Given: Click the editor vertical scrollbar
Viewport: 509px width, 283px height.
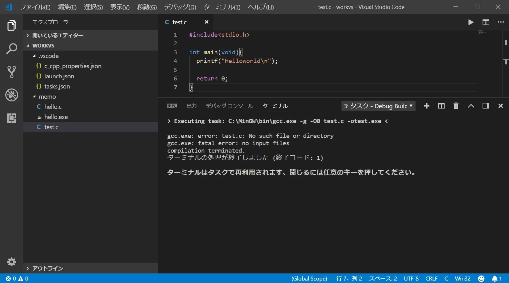Looking at the screenshot, I should 506,63.
